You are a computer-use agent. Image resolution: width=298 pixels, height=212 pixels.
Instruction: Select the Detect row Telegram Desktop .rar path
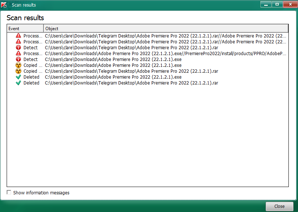[x=132, y=48]
